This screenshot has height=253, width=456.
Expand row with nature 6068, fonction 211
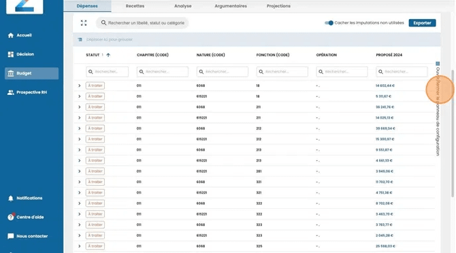79,107
